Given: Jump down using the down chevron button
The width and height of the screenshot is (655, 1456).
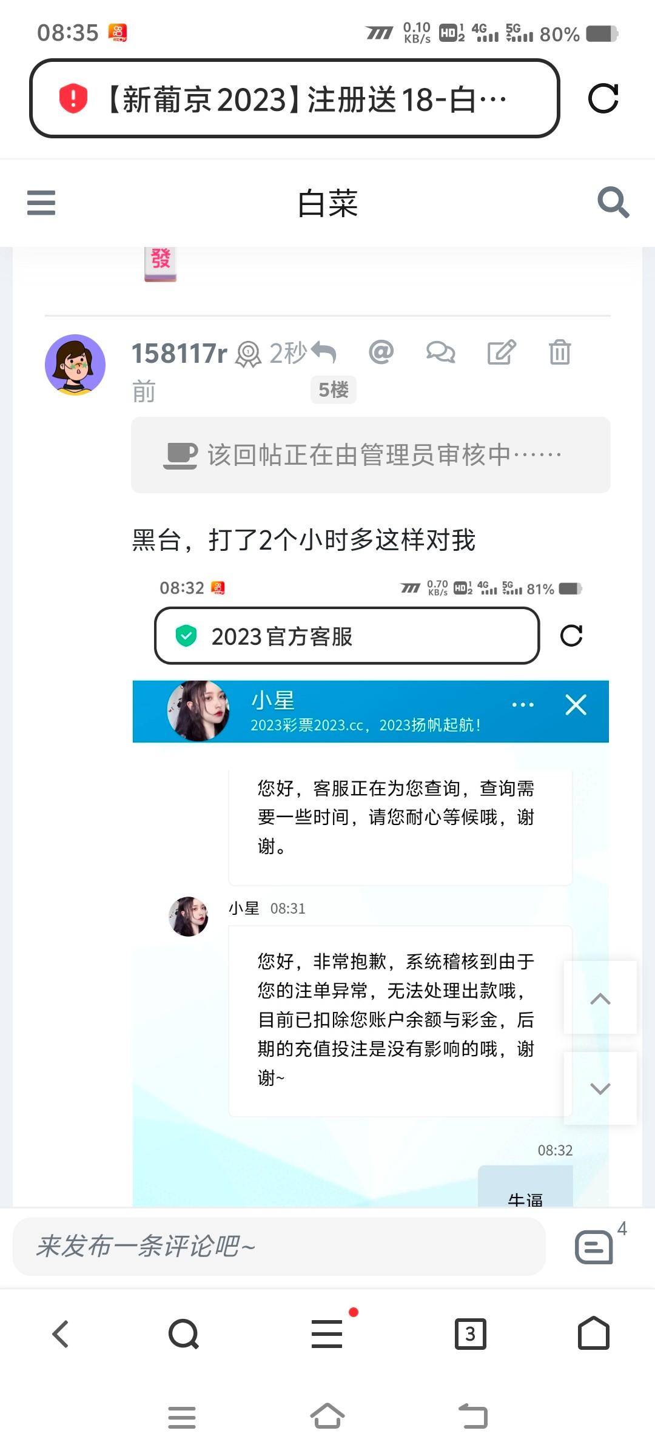Looking at the screenshot, I should click(600, 1088).
